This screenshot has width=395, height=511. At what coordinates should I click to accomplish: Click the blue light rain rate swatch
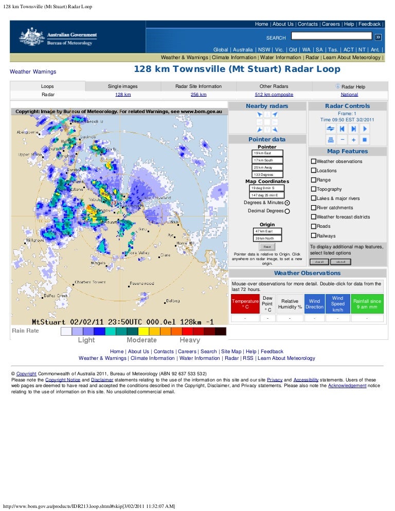click(x=99, y=332)
